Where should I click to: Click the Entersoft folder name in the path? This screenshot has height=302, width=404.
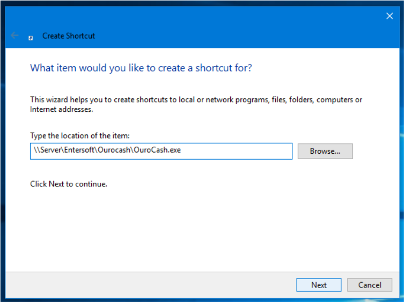[79, 150]
